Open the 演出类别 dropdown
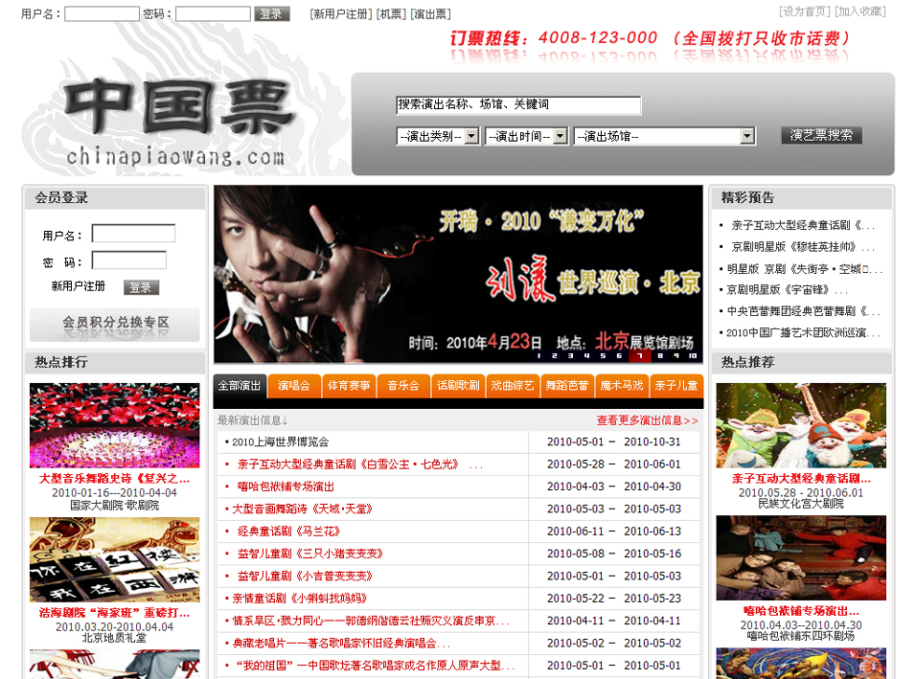 coord(438,136)
